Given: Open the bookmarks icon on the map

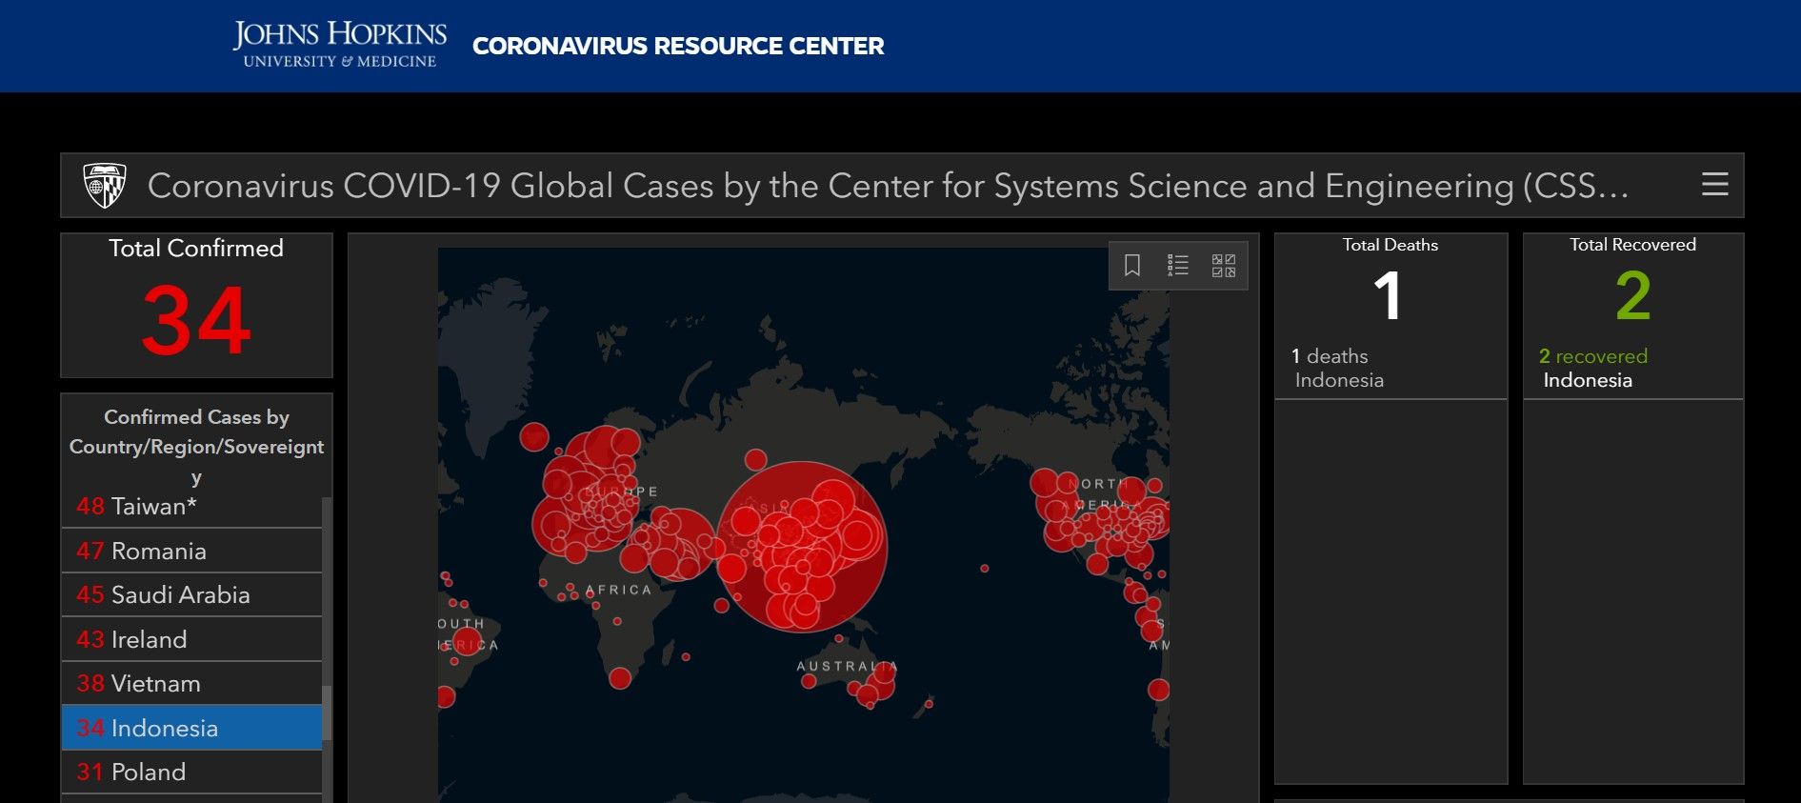Looking at the screenshot, I should (1132, 265).
